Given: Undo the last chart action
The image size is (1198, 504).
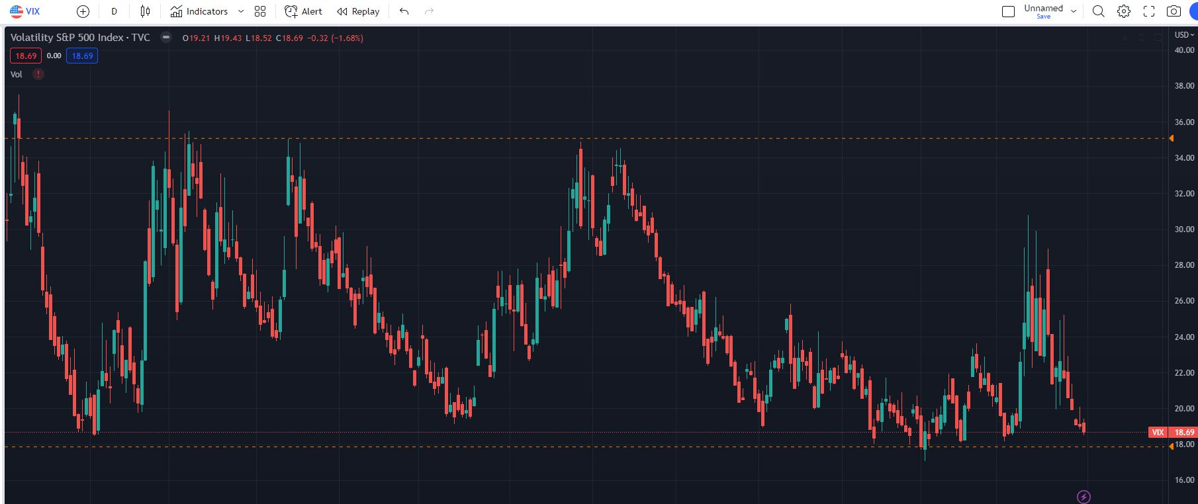Looking at the screenshot, I should pyautogui.click(x=404, y=11).
